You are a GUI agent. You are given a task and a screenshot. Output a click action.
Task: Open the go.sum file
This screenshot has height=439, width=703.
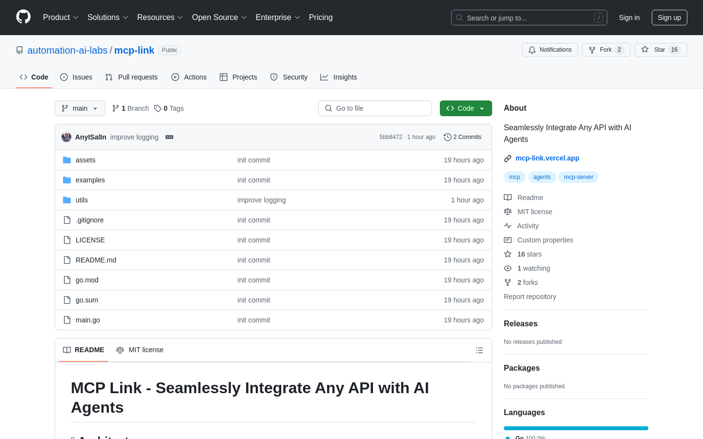coord(87,300)
